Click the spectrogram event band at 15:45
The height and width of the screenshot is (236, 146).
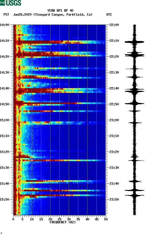point(60,190)
